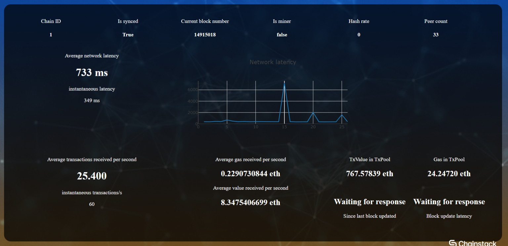Select the 8.3475406699 eth value
Viewport: 508px width, 246px height.
251,202
